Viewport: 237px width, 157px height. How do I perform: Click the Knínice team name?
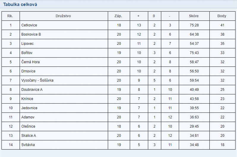coord(27,99)
